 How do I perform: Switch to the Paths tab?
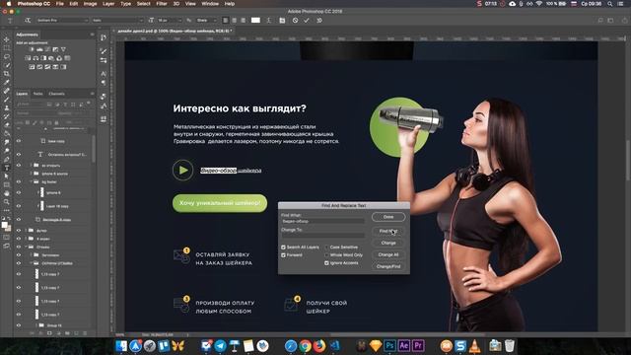pyautogui.click(x=37, y=94)
